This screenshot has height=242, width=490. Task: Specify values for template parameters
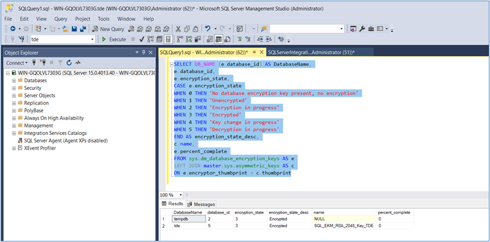point(281,39)
